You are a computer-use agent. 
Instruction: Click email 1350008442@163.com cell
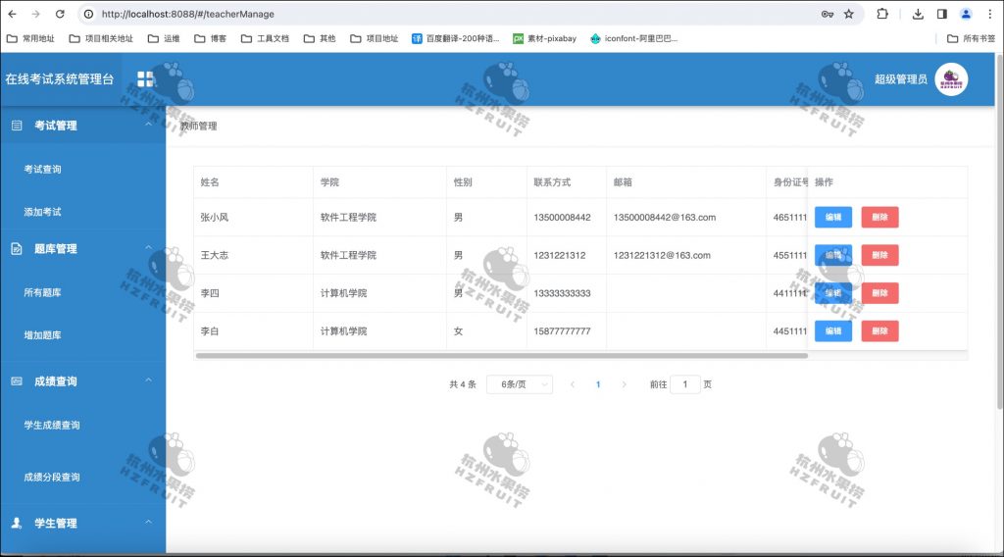coord(665,217)
